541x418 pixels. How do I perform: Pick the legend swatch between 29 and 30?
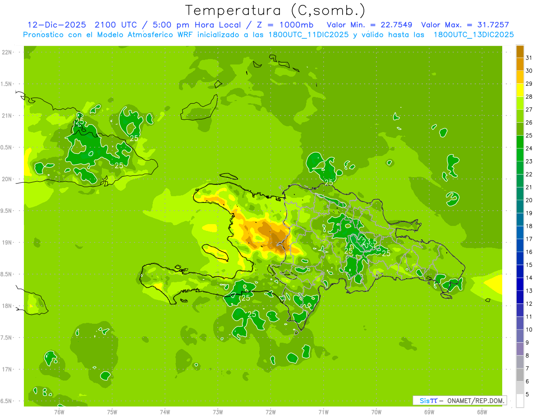[x=520, y=77]
